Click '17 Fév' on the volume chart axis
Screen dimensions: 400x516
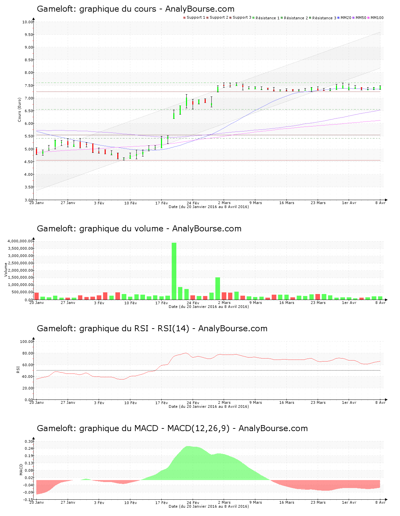(162, 303)
